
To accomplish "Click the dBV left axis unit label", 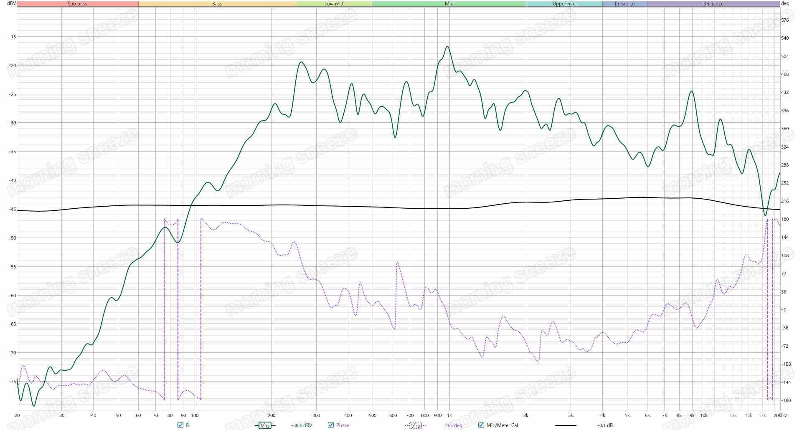I will (x=11, y=3).
